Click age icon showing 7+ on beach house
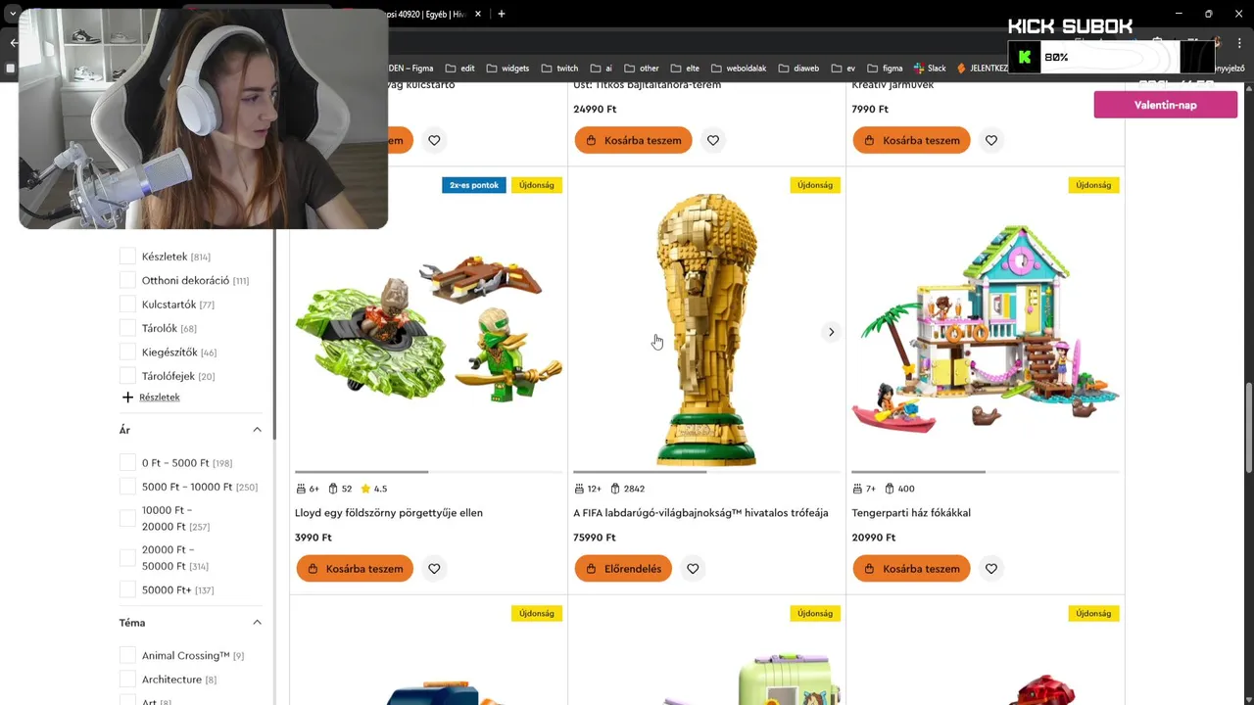Viewport: 1254px width, 705px height. [x=857, y=489]
